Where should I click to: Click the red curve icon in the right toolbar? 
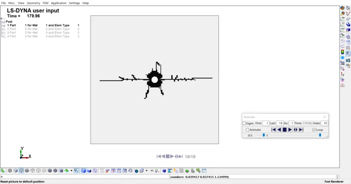tap(348, 13)
